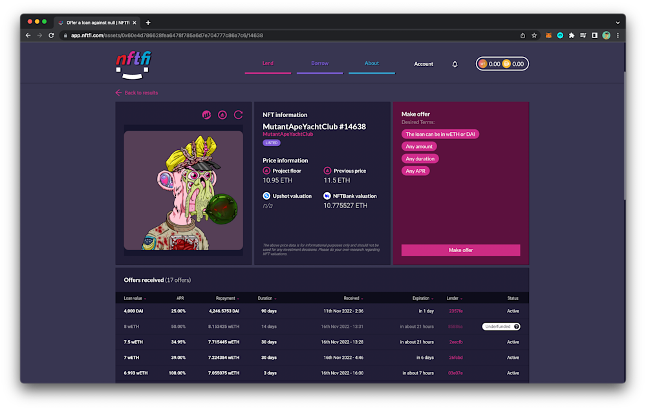The image size is (646, 410).
Task: Click the NFTfi logo
Action: 133,65
